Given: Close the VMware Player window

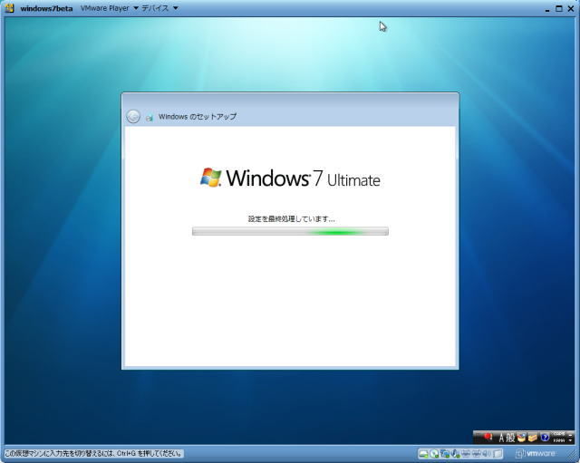Looking at the screenshot, I should click(571, 8).
